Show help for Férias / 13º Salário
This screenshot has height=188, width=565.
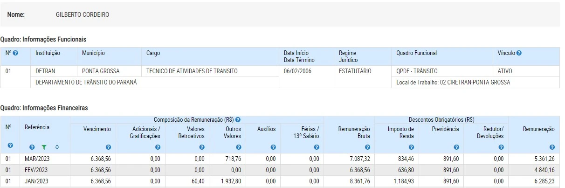coord(317,147)
